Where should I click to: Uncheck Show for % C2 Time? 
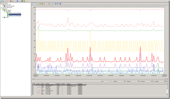coord(33,92)
